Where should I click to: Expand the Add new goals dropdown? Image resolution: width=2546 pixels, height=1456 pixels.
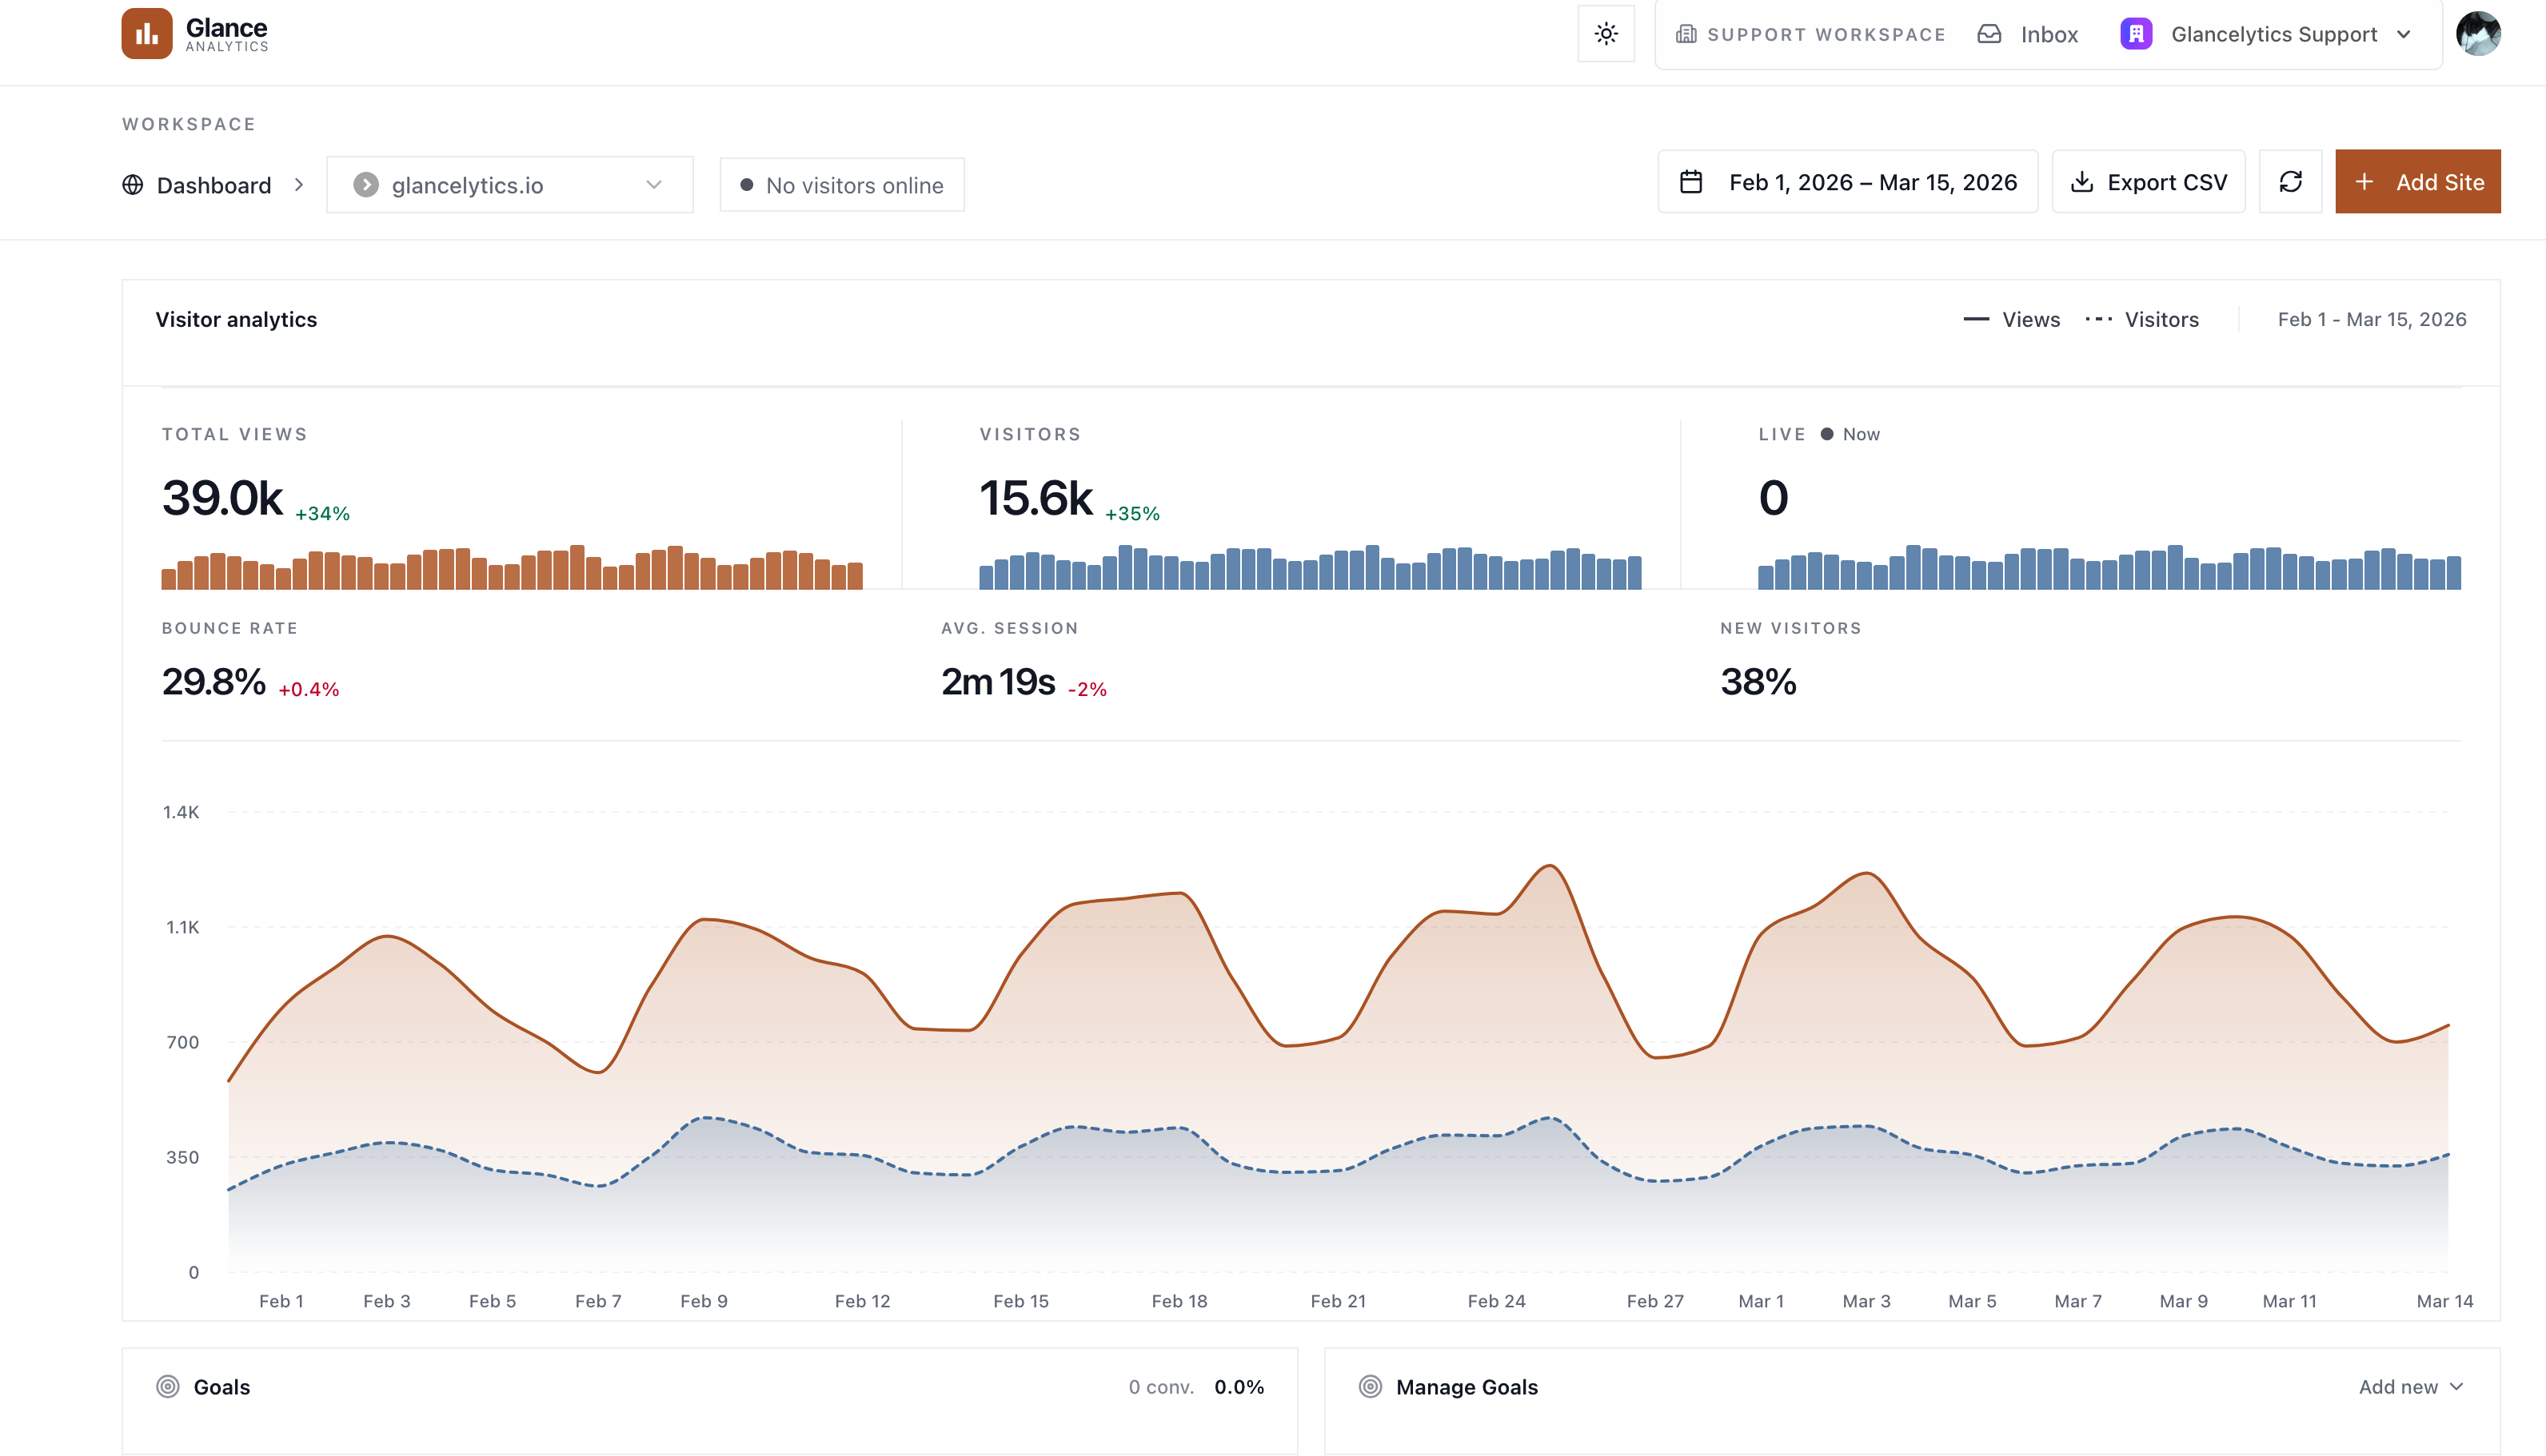2411,1386
